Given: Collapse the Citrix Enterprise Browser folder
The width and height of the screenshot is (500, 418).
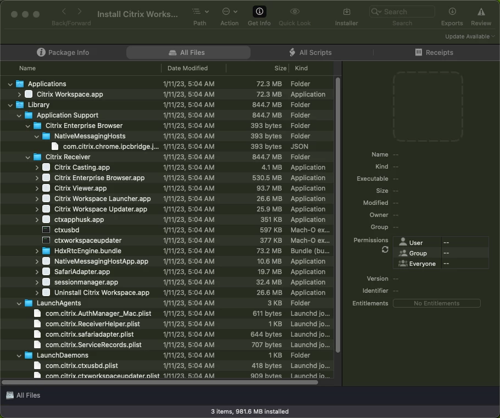Looking at the screenshot, I should (27, 126).
